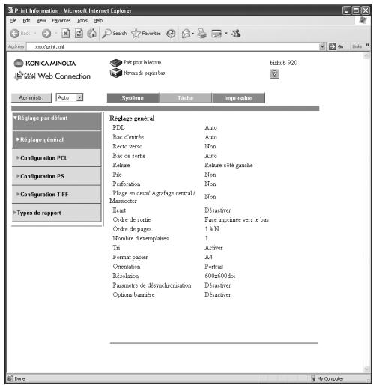Click the Mail icon in toolbar
This screenshot has height=385, width=373.
click(186, 34)
